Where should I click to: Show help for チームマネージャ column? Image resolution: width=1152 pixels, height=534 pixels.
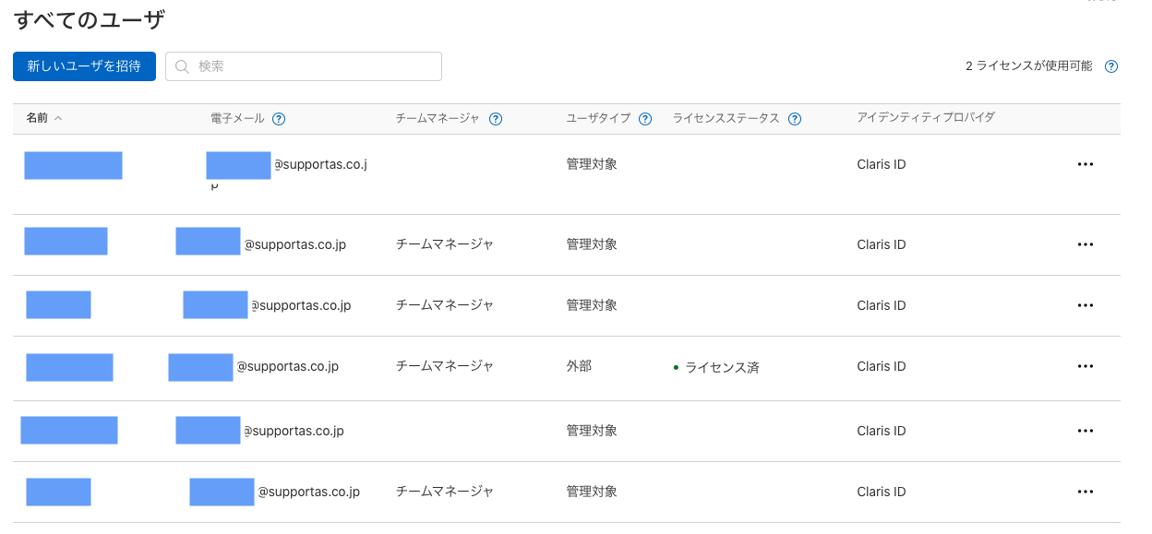coord(496,119)
